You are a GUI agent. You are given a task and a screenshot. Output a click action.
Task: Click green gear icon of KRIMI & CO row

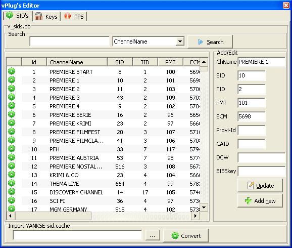[x=12, y=174]
